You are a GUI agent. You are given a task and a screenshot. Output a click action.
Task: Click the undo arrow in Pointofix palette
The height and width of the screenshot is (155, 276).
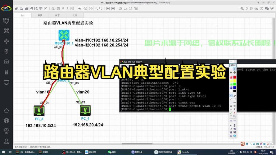pyautogui.click(x=231, y=126)
